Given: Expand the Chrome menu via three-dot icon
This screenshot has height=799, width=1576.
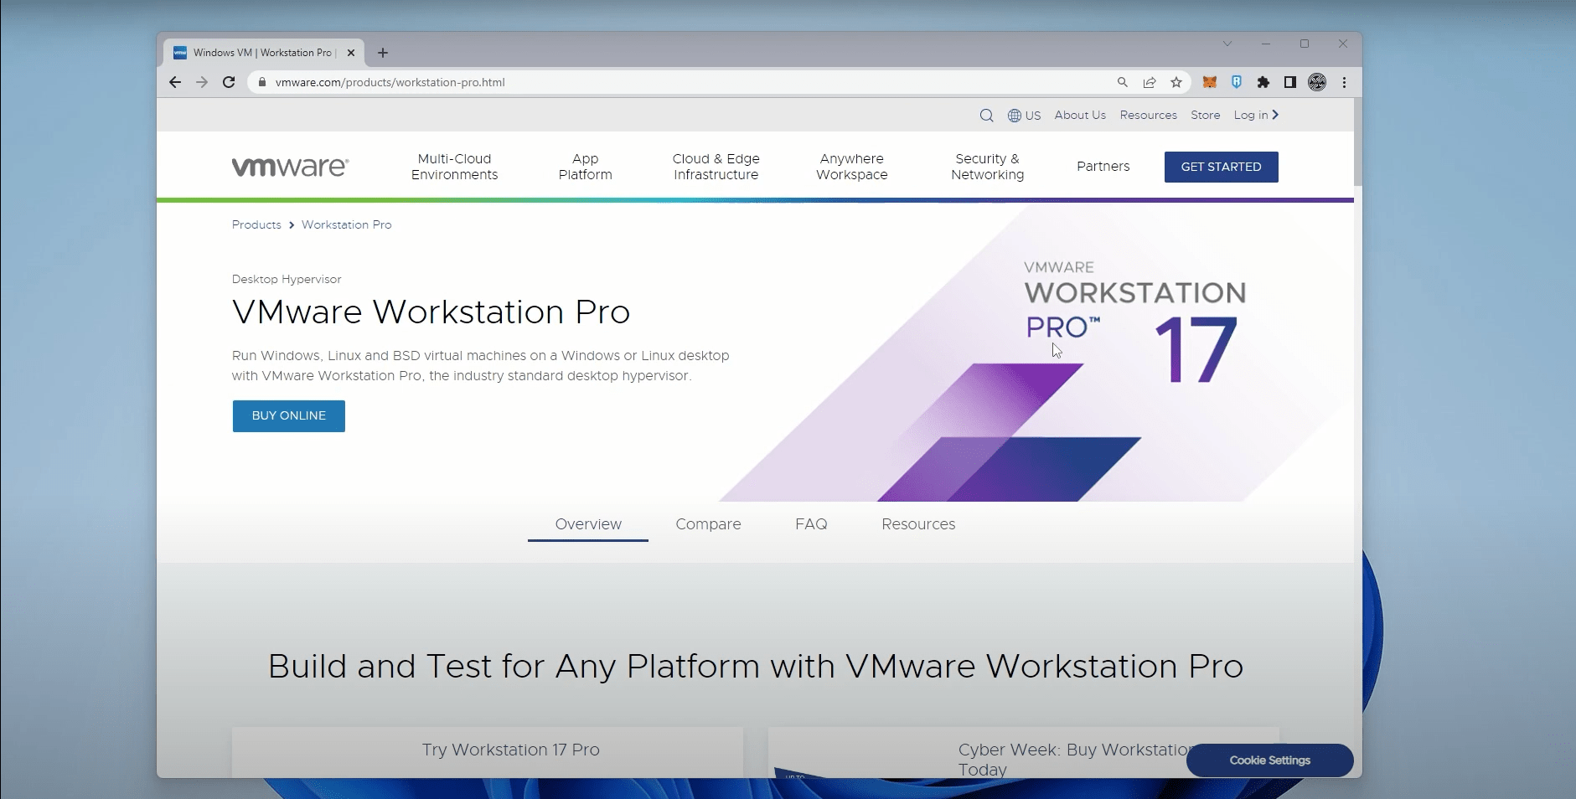Looking at the screenshot, I should (1344, 82).
